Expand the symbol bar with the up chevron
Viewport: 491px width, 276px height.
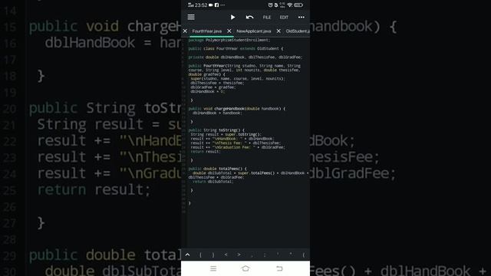[x=187, y=255]
